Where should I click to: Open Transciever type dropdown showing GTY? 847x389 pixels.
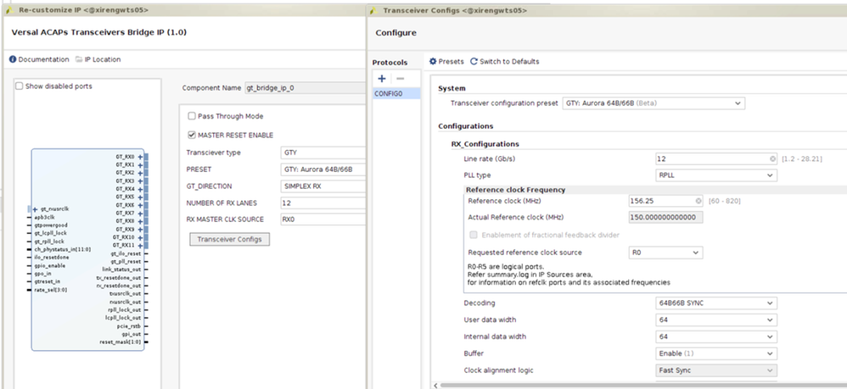pyautogui.click(x=323, y=153)
